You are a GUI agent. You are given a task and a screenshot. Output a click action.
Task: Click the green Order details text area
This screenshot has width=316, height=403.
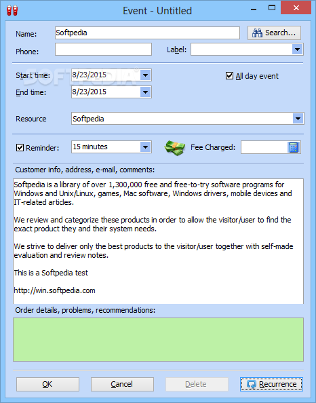[158, 339]
